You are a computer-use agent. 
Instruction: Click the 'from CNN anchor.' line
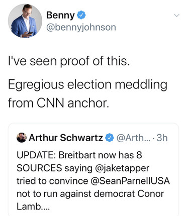click(x=58, y=103)
